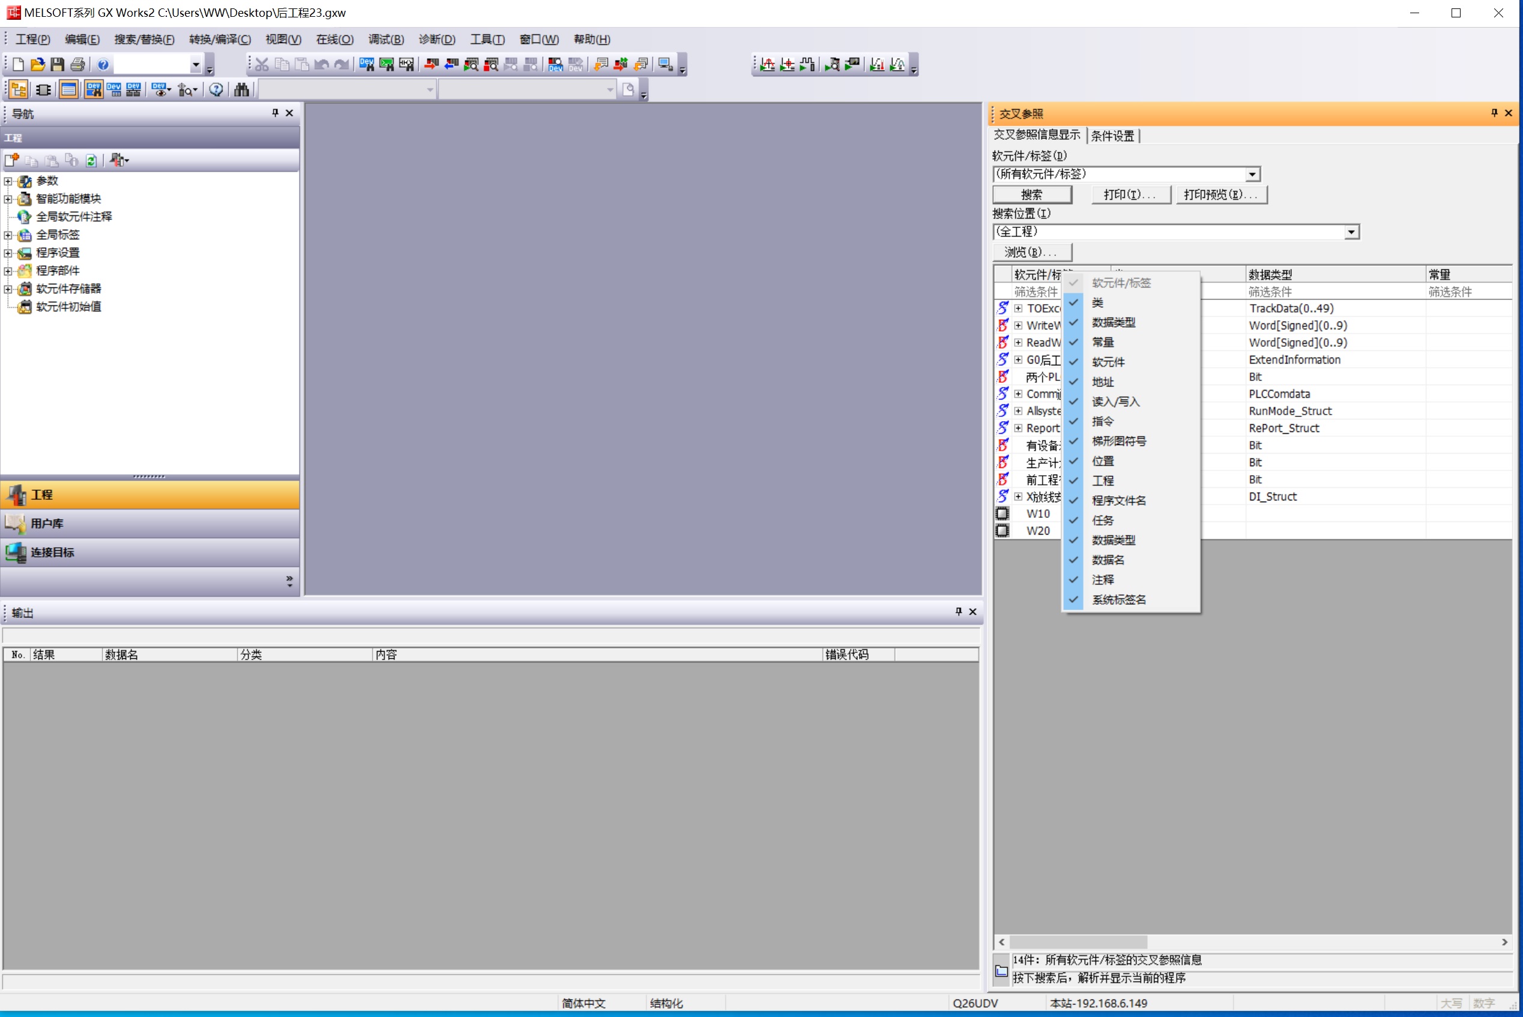Select the 全局软元件注释 tree item
1523x1017 pixels.
[x=74, y=217]
